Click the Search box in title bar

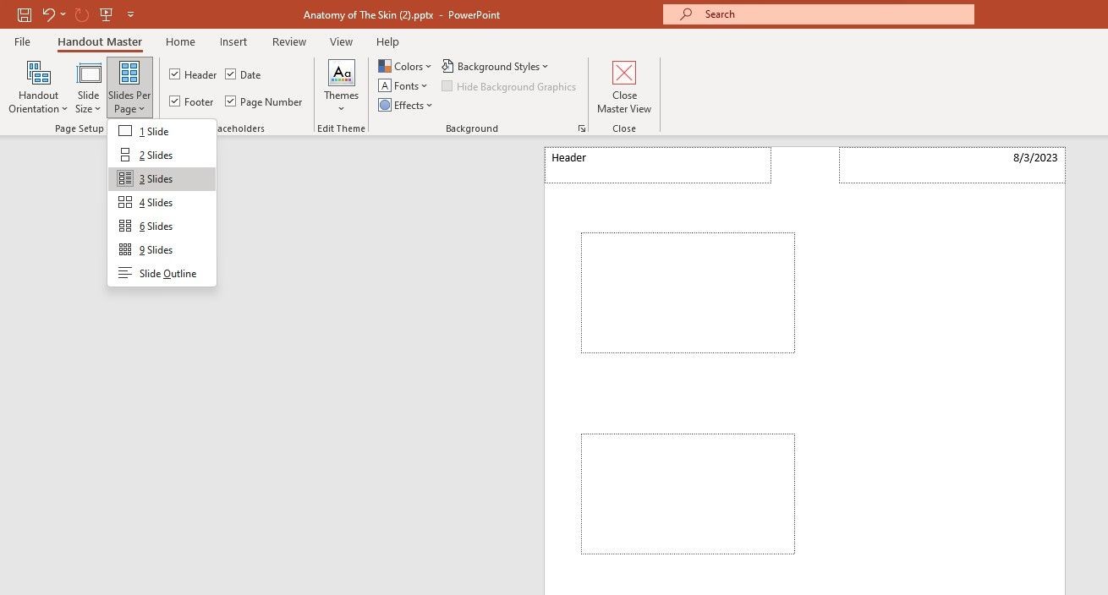coord(819,14)
